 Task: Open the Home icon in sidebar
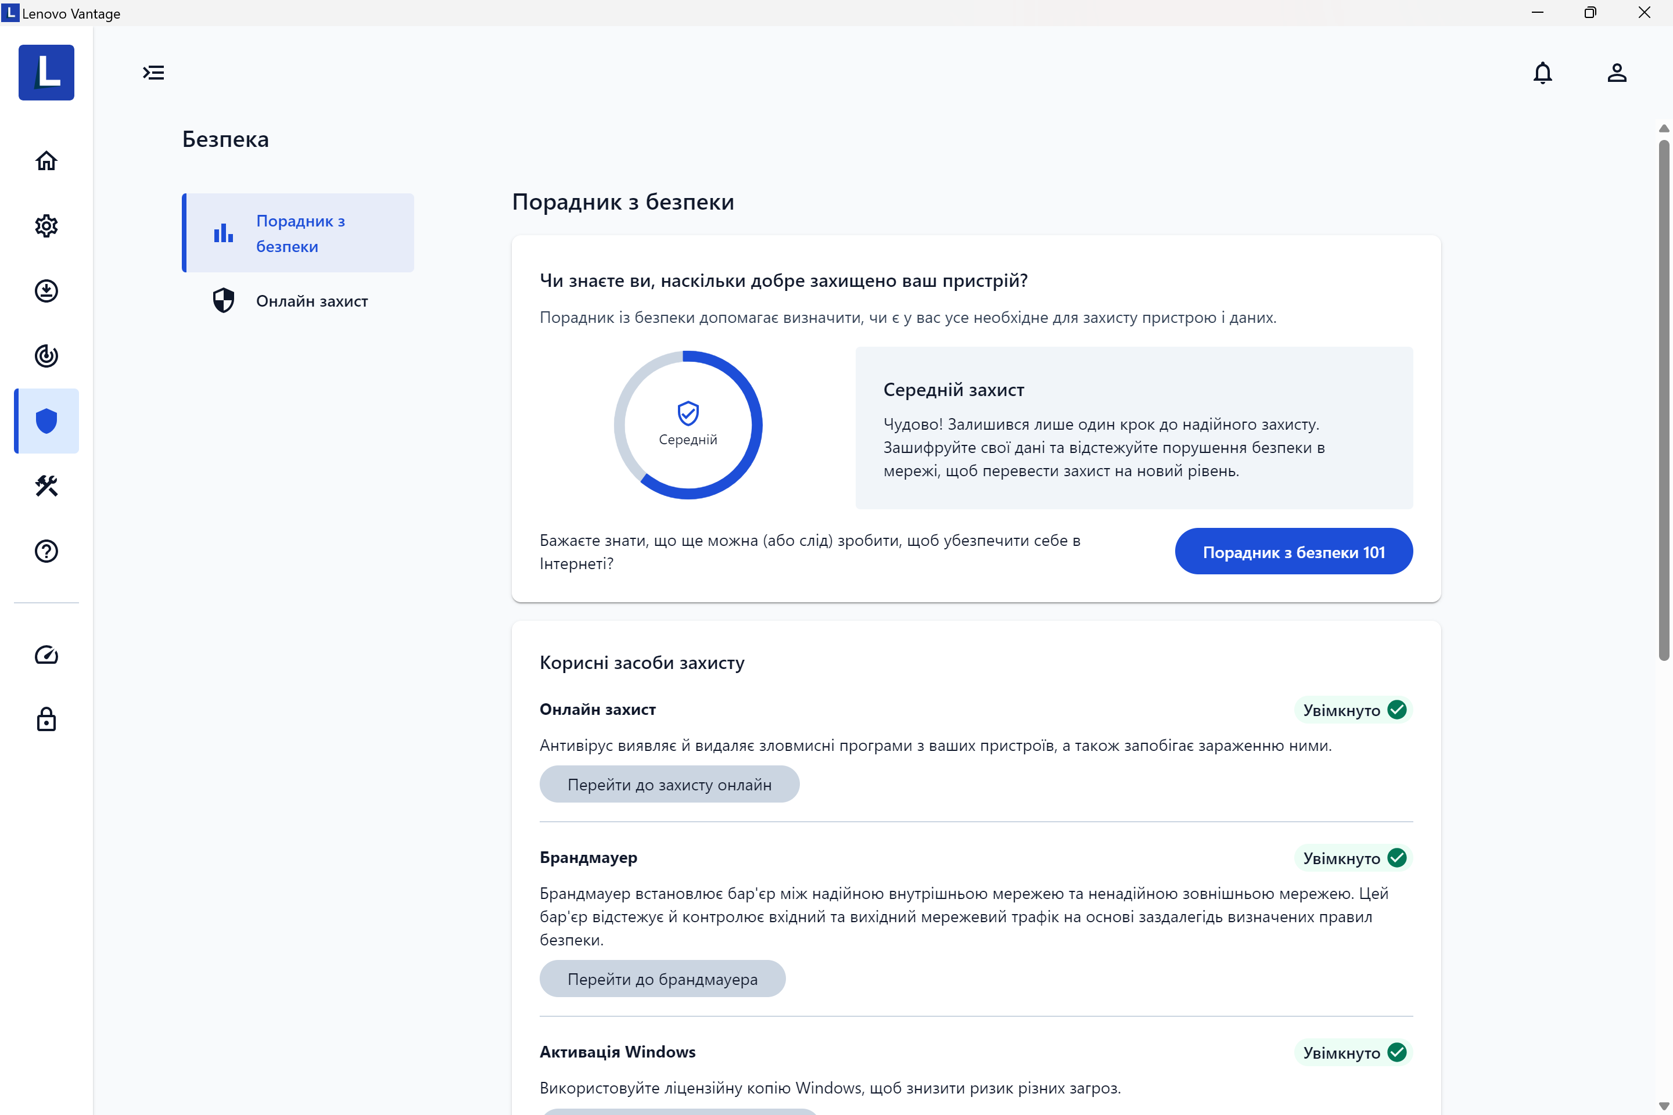(x=46, y=161)
